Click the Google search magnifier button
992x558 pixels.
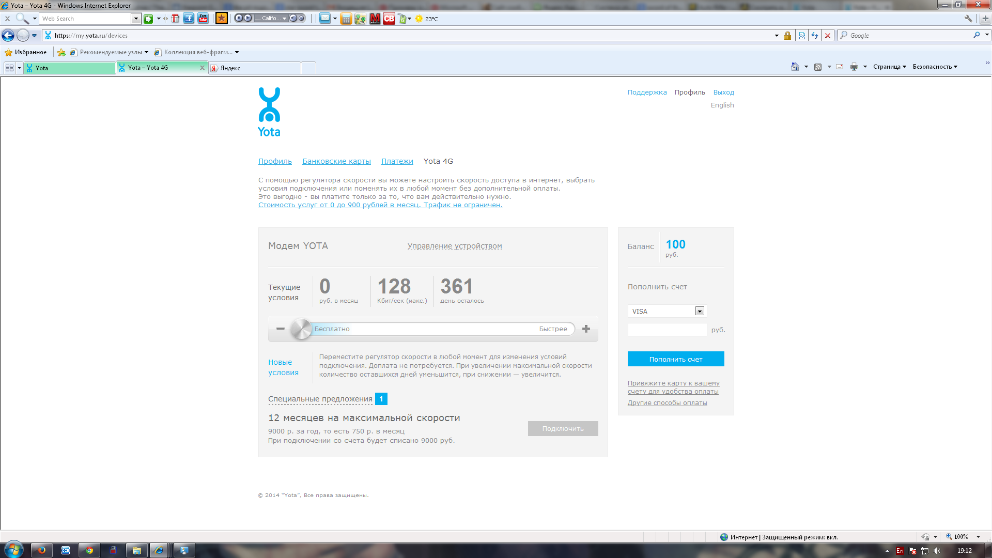tap(977, 35)
